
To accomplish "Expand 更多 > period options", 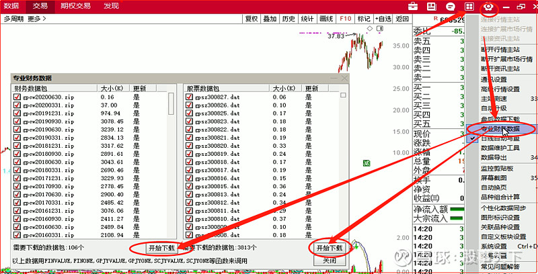I will pyautogui.click(x=37, y=19).
